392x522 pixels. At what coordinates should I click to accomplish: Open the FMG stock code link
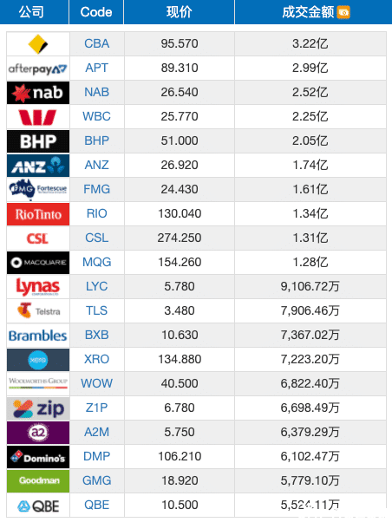[96, 189]
